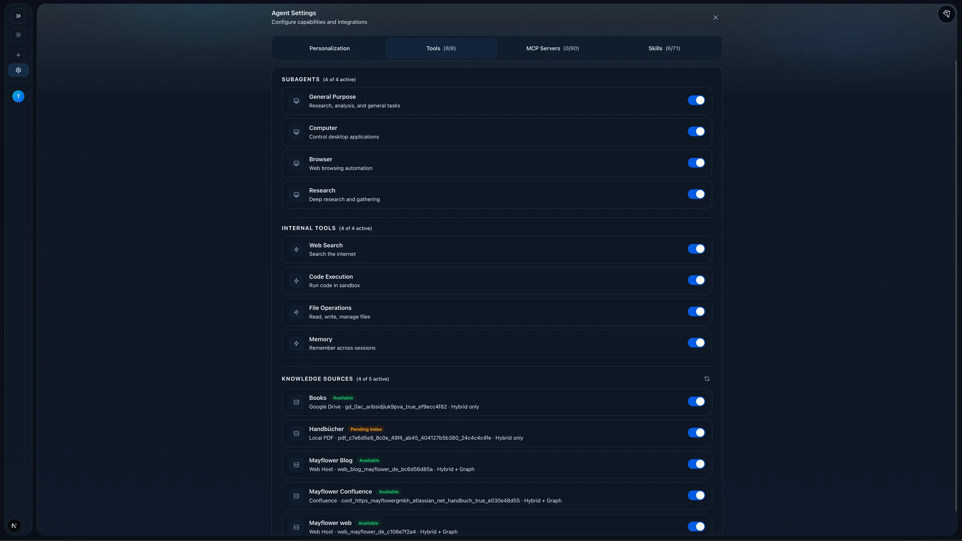Close the Agent Settings dialog
Viewport: 962px width, 541px height.
(x=715, y=18)
